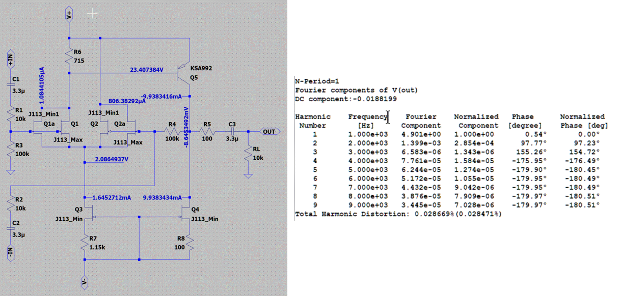Select the Normalized Component column header
Viewport: 619px width, 296px height.
tap(476, 121)
